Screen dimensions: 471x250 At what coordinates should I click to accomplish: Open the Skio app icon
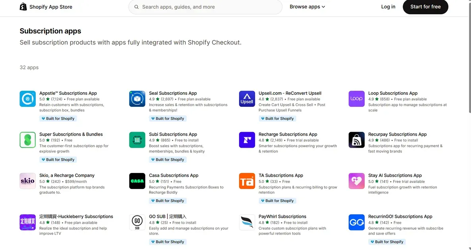(28, 181)
